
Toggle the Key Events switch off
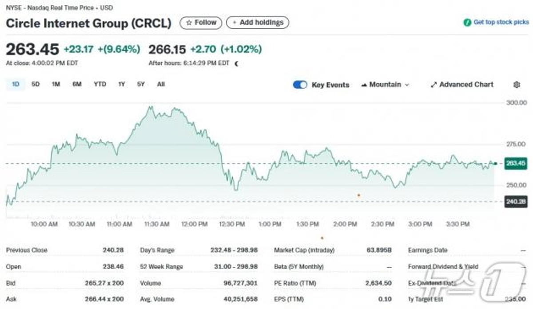pyautogui.click(x=300, y=84)
